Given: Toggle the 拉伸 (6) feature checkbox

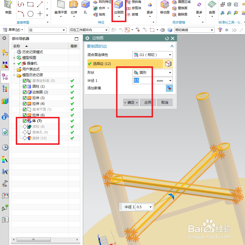Looking at the screenshot, I should [x=25, y=115].
